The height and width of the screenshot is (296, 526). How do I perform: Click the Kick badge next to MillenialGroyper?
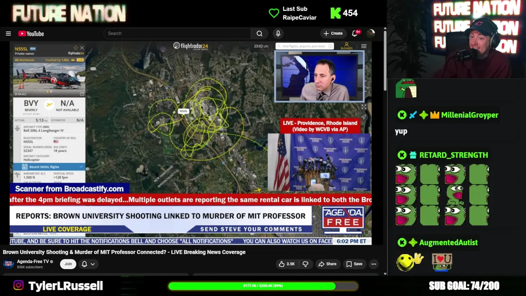tap(401, 115)
